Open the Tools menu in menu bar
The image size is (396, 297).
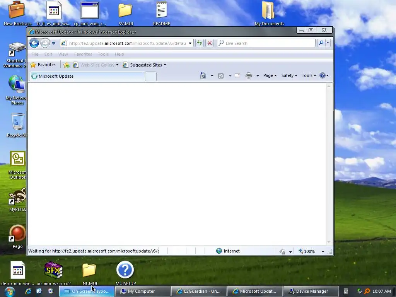coord(103,54)
